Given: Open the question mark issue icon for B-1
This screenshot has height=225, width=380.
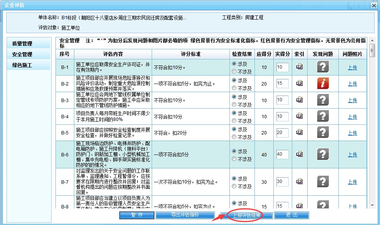Looking at the screenshot, I should tap(323, 67).
